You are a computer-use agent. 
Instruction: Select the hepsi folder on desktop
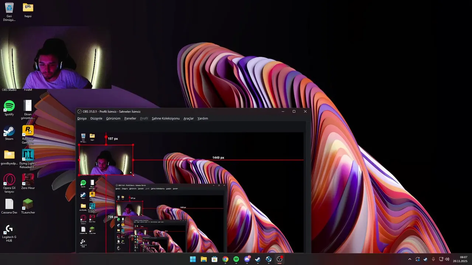[28, 10]
